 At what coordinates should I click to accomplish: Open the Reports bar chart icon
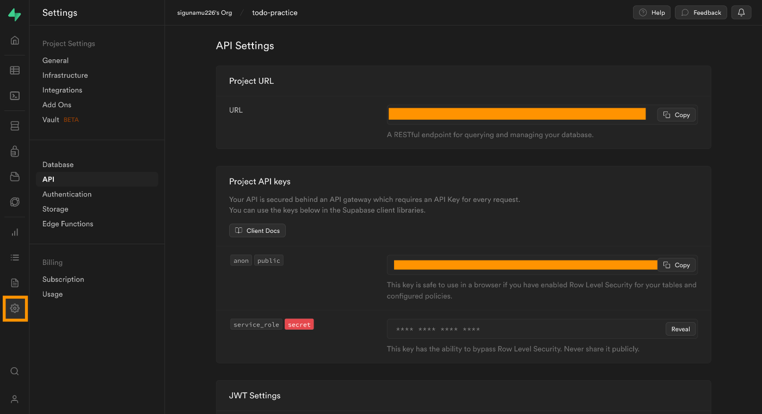click(x=15, y=232)
